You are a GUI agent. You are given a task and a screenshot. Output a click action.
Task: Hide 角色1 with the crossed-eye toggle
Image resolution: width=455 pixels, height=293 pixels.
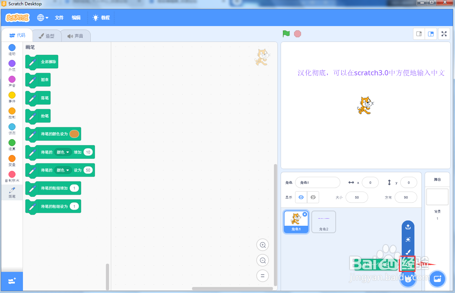pyautogui.click(x=313, y=197)
